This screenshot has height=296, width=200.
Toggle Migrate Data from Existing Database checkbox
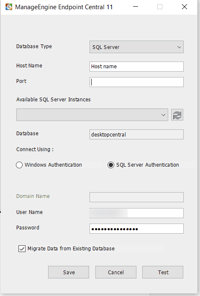(x=22, y=249)
